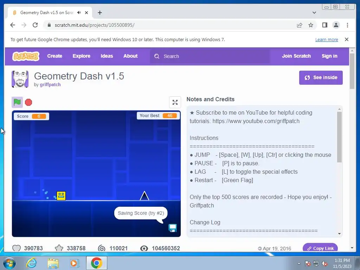Share this page from address bar
This screenshot has width=360, height=270.
(x=300, y=25)
